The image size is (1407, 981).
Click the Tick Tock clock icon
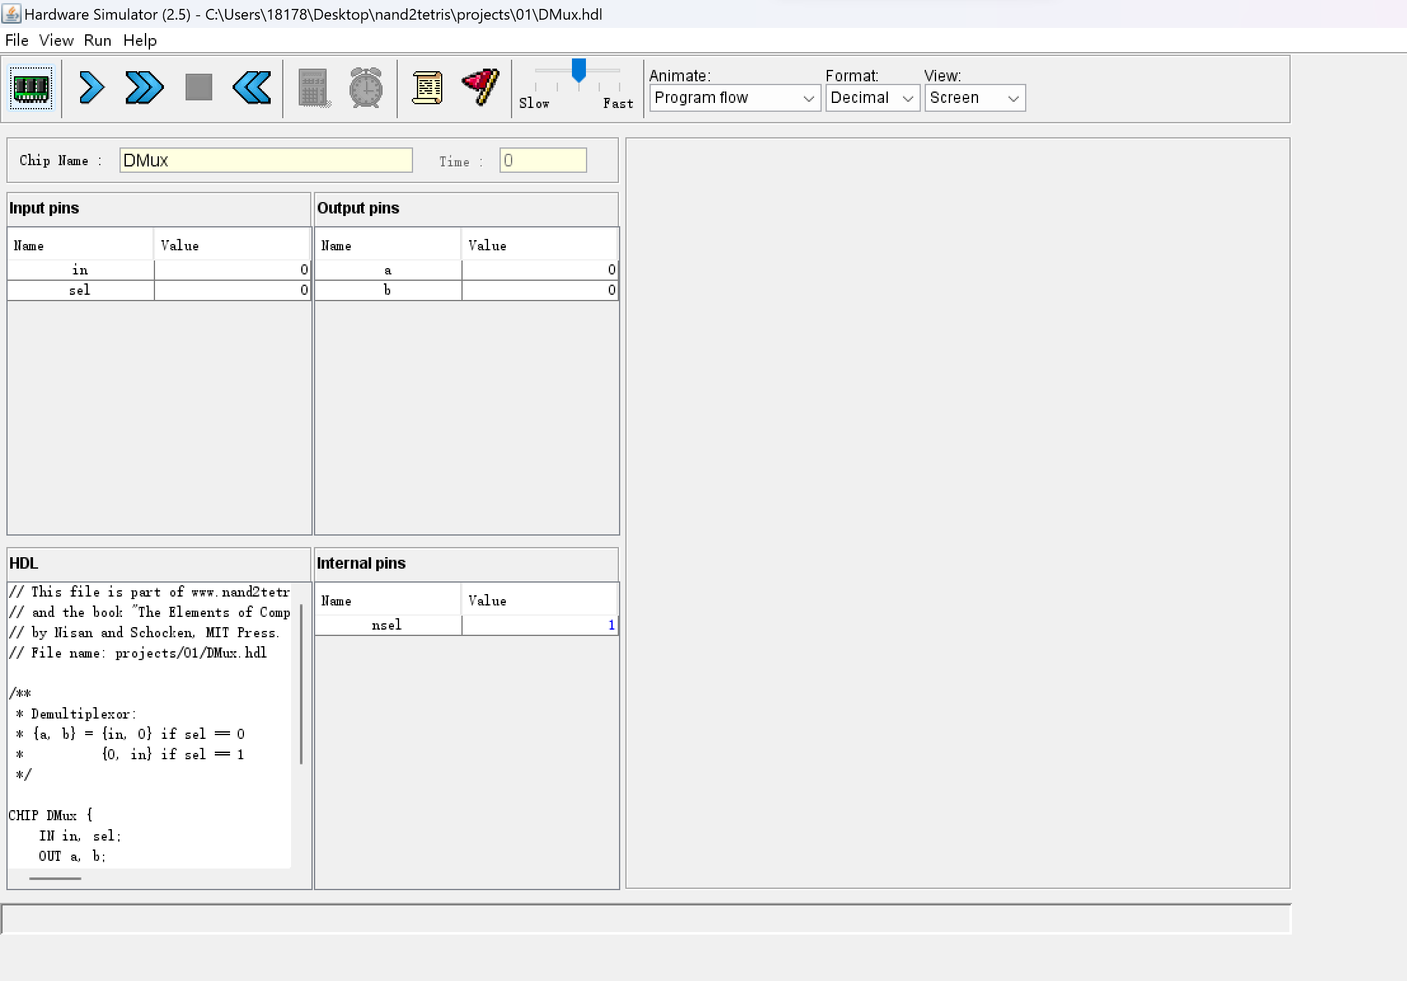click(366, 88)
